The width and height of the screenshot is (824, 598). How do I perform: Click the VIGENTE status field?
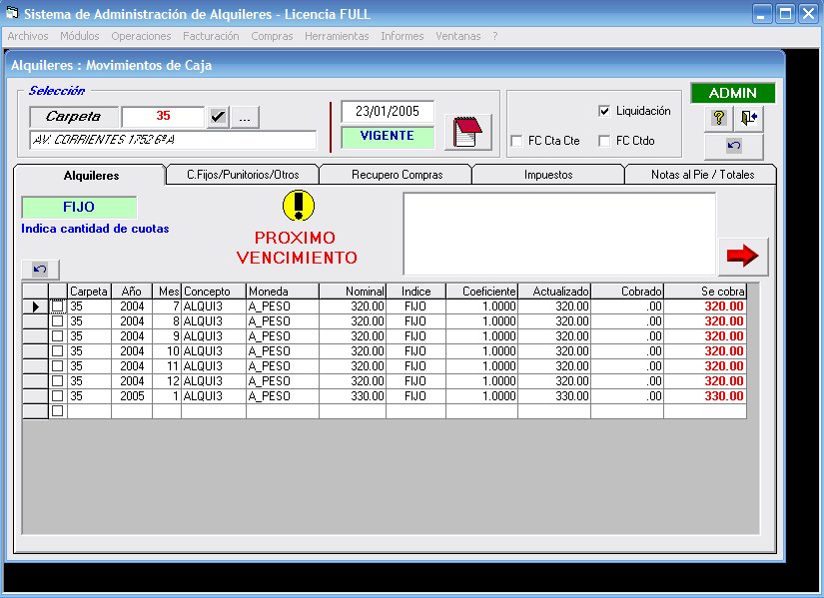click(388, 136)
